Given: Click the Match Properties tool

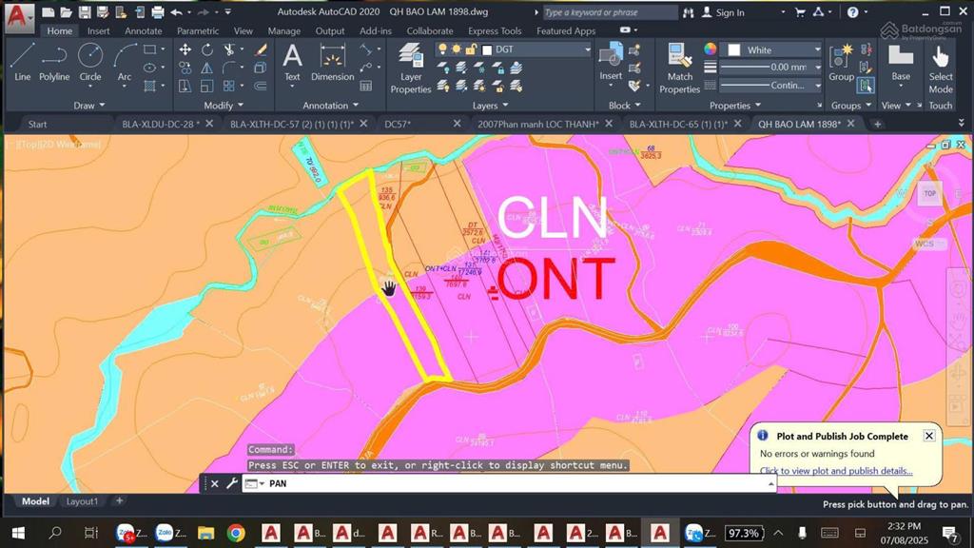Looking at the screenshot, I should click(679, 68).
